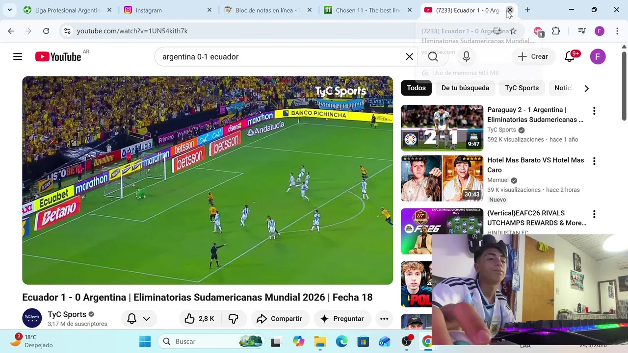Select the TyC Sports filter chip

tap(522, 88)
